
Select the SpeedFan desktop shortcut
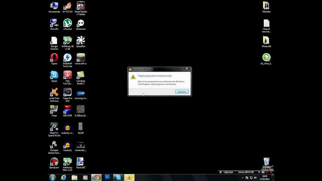[x=81, y=42]
